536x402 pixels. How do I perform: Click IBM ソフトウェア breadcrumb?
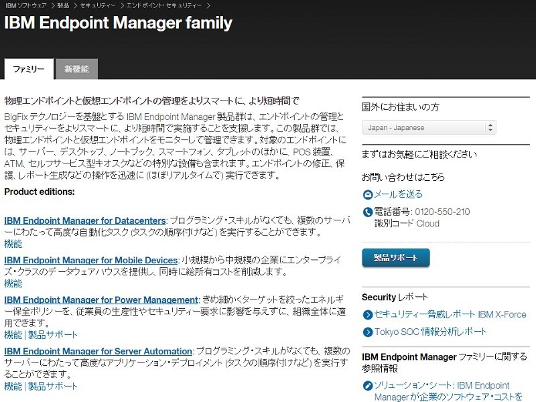coord(26,5)
